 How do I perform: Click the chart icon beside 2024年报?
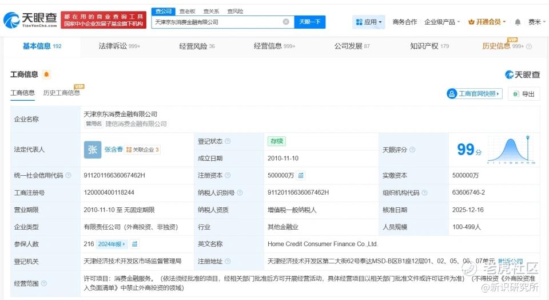pyautogui.click(x=135, y=244)
